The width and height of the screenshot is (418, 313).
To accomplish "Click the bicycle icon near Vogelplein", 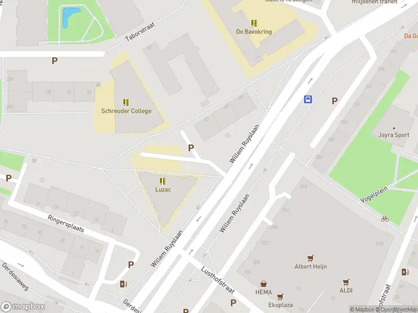I will [x=385, y=219].
